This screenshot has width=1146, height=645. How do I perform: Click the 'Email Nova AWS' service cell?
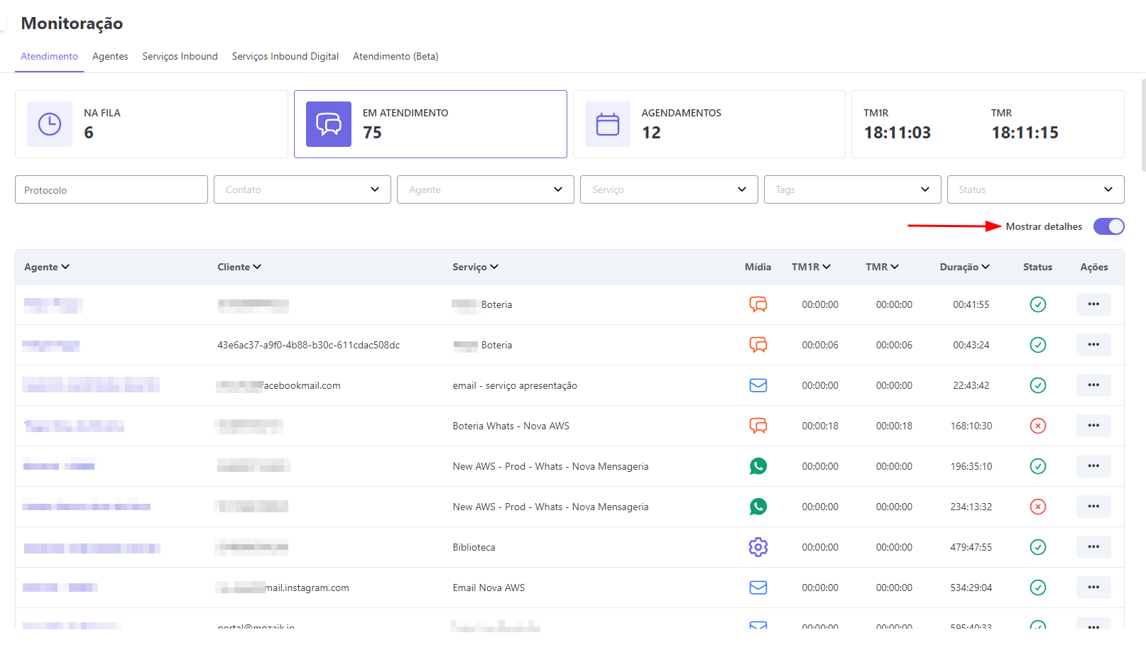(x=489, y=588)
